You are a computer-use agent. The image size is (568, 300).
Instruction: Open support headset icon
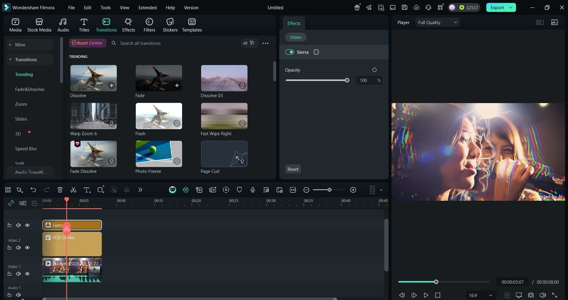(x=428, y=7)
